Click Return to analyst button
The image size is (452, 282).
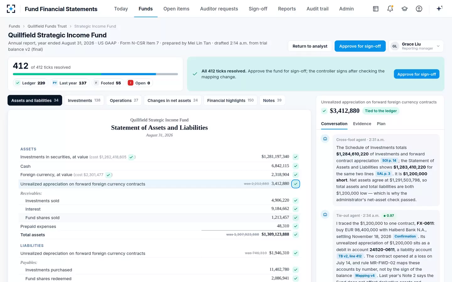point(310,46)
